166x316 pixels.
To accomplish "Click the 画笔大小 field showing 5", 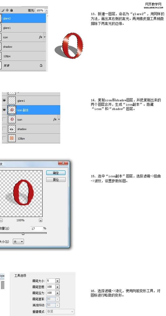I will point(51,281).
